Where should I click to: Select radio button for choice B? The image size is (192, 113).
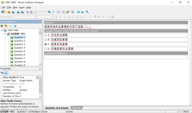pyautogui.click(x=45, y=40)
